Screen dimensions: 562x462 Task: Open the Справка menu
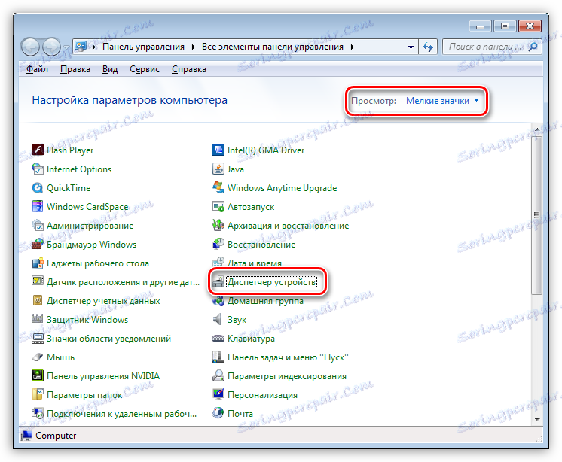[189, 69]
